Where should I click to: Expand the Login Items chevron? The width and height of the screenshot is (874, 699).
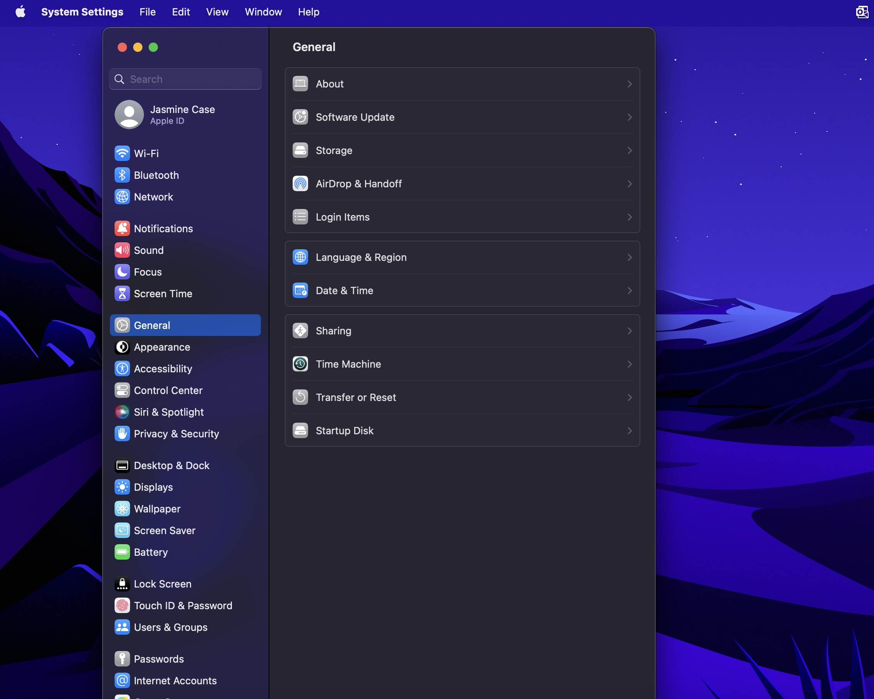coord(629,217)
